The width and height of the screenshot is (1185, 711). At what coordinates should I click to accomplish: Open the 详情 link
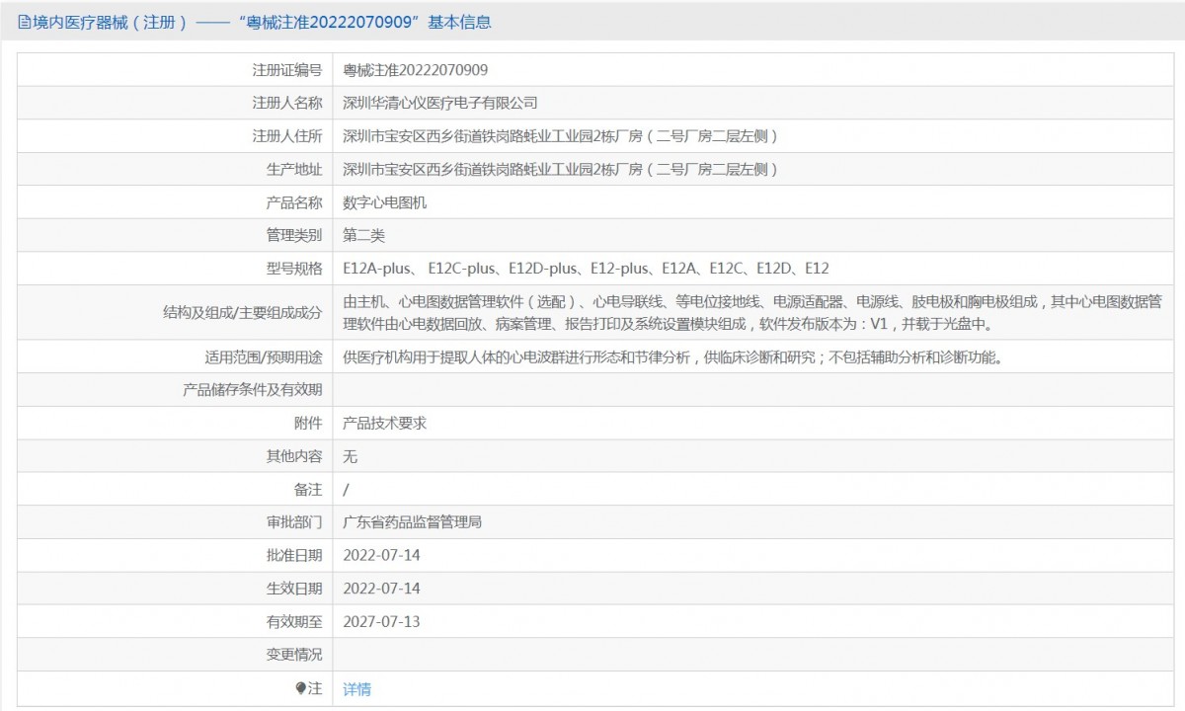356,689
